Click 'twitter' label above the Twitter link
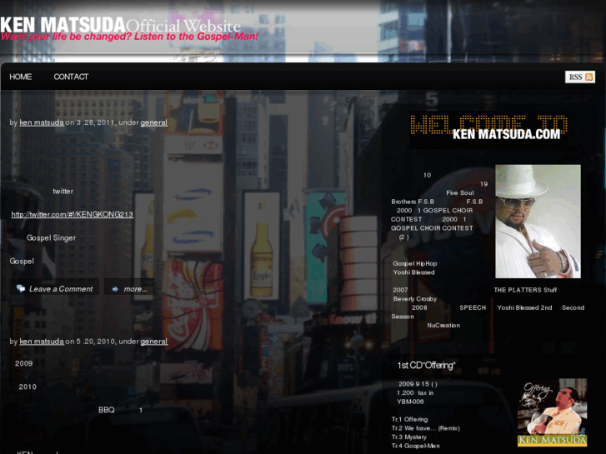 pyautogui.click(x=63, y=192)
